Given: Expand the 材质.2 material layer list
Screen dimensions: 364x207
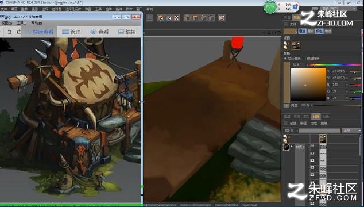Looking at the screenshot, I should coord(308,147).
